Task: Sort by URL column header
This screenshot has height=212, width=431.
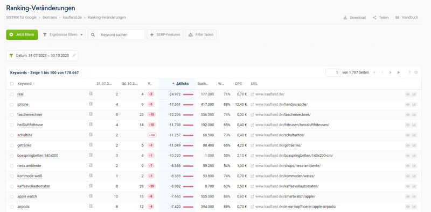Action: point(254,84)
